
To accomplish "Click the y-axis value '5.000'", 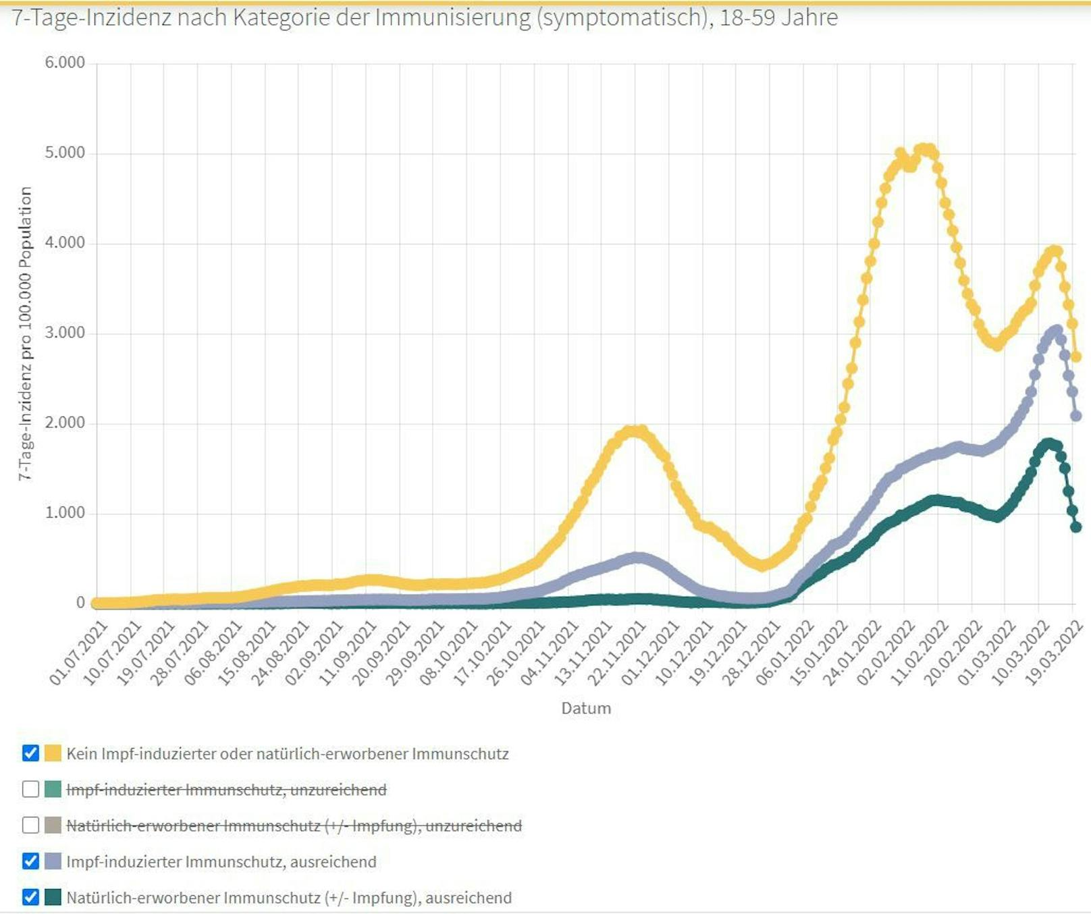I will pyautogui.click(x=65, y=153).
